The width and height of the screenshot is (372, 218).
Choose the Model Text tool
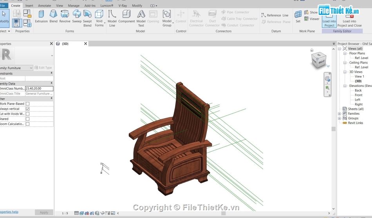pos(141,18)
